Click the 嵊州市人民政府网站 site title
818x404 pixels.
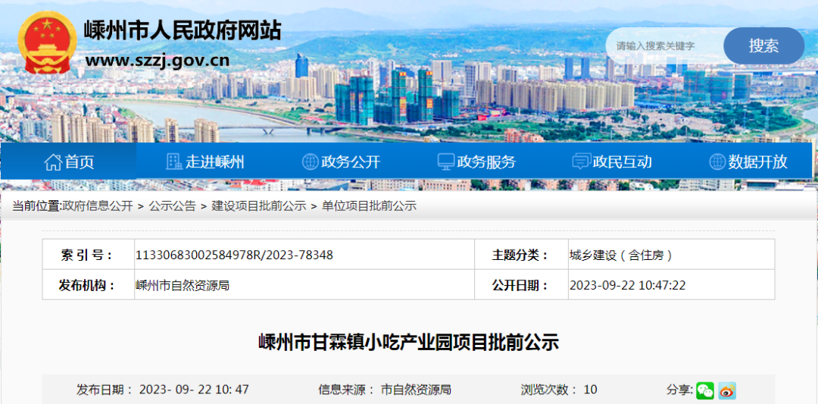pos(182,30)
